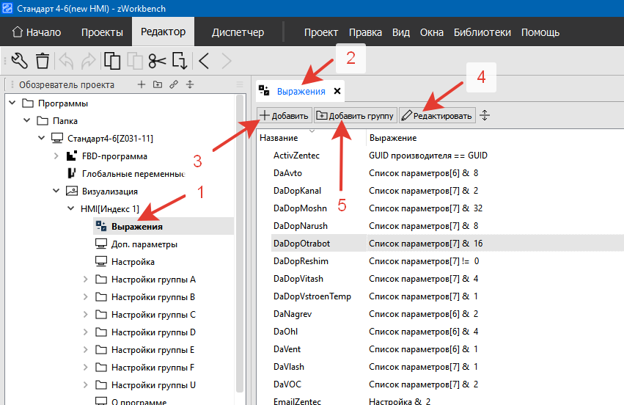Expand the FBD-программа tree node
The width and height of the screenshot is (624, 405).
coord(56,156)
